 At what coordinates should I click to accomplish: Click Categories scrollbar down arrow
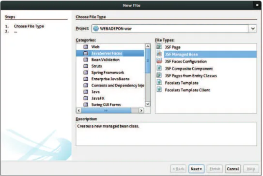tap(148, 104)
